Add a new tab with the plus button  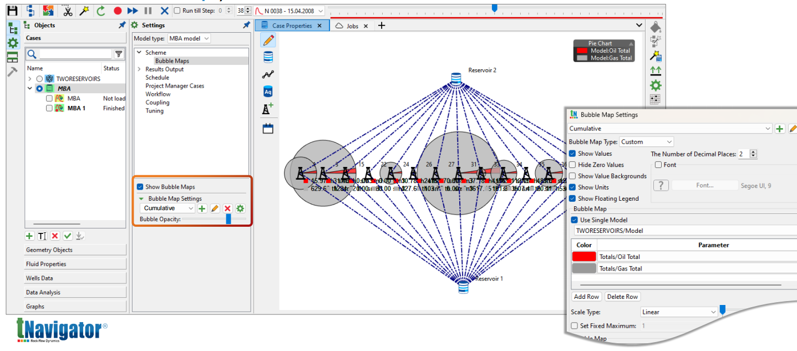pyautogui.click(x=381, y=26)
